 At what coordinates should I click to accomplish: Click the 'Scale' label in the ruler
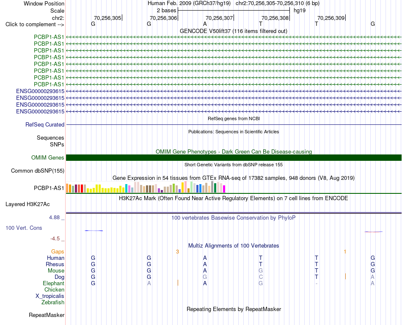pyautogui.click(x=57, y=11)
